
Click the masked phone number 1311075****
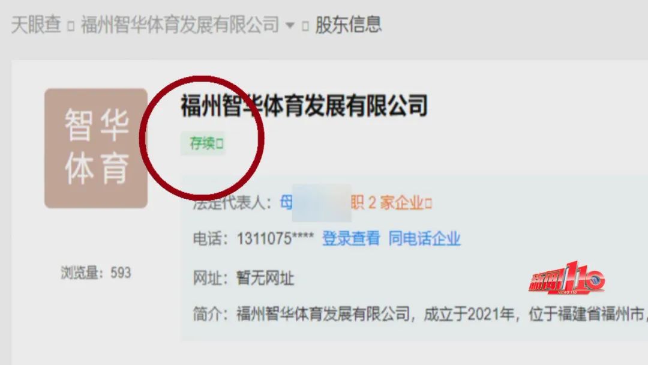coord(275,238)
